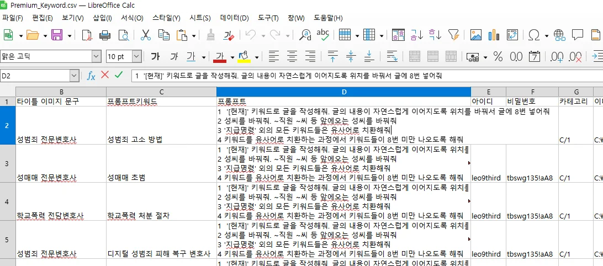This screenshot has width=603, height=266.
Task: Click the Save document icon
Action: tap(57, 35)
